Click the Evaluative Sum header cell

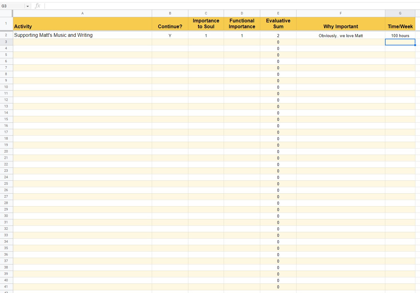(278, 24)
